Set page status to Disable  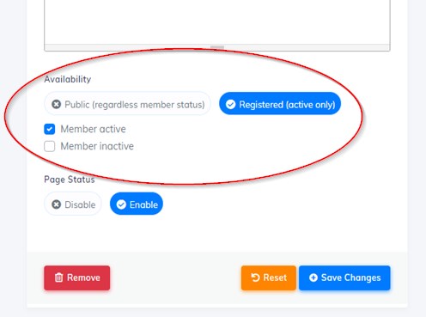[73, 204]
